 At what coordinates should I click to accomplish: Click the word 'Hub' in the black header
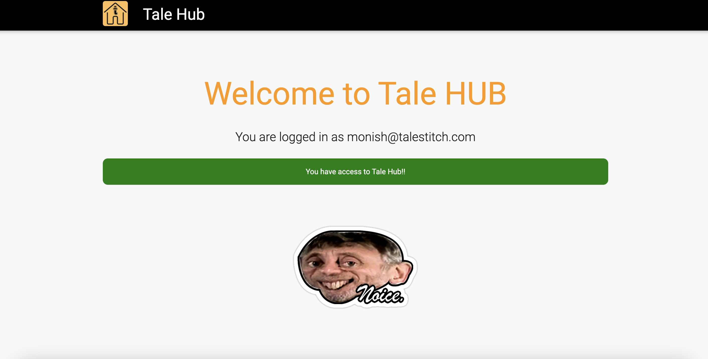coord(191,14)
